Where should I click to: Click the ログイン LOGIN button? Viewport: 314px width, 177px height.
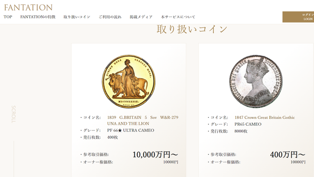click(298, 17)
